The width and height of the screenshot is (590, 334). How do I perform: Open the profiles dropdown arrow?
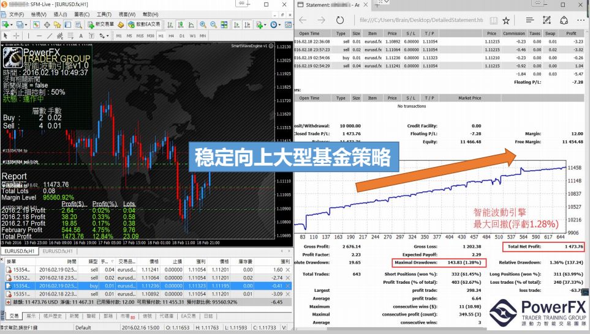(x=26, y=24)
